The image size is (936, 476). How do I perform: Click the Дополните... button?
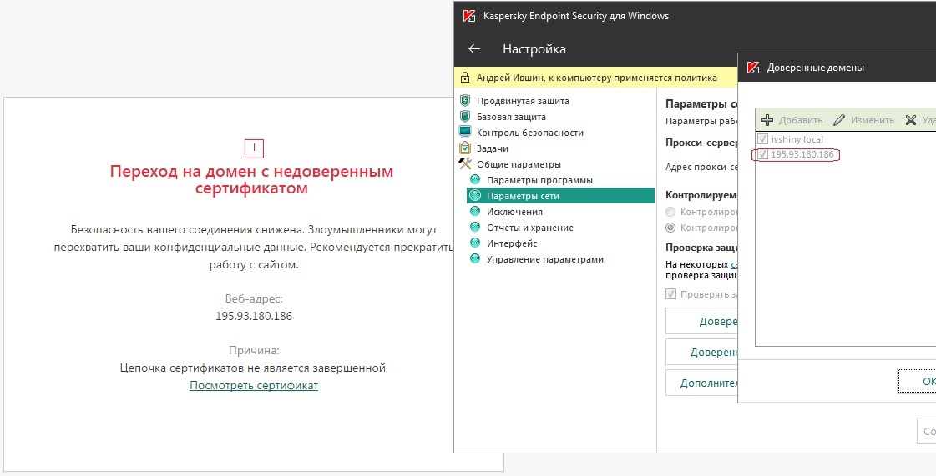pyautogui.click(x=702, y=383)
